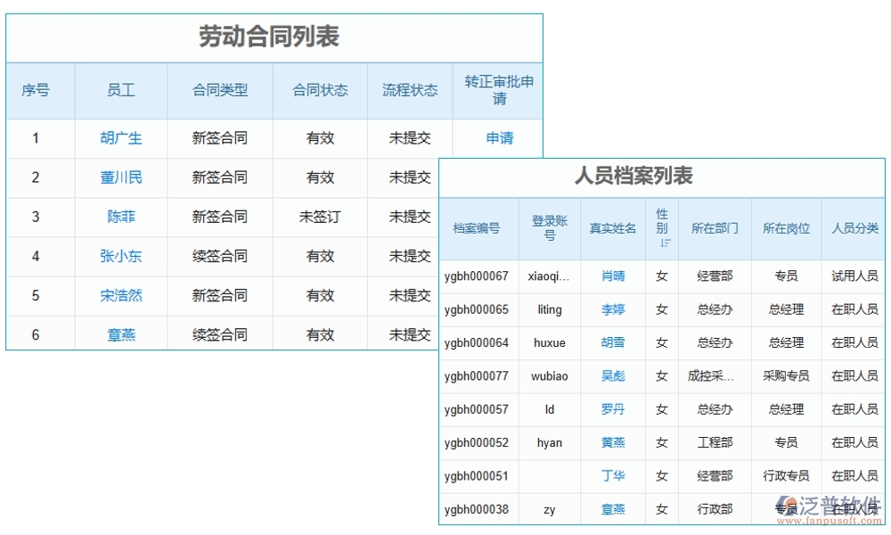Open 董川民's employee record

121,177
